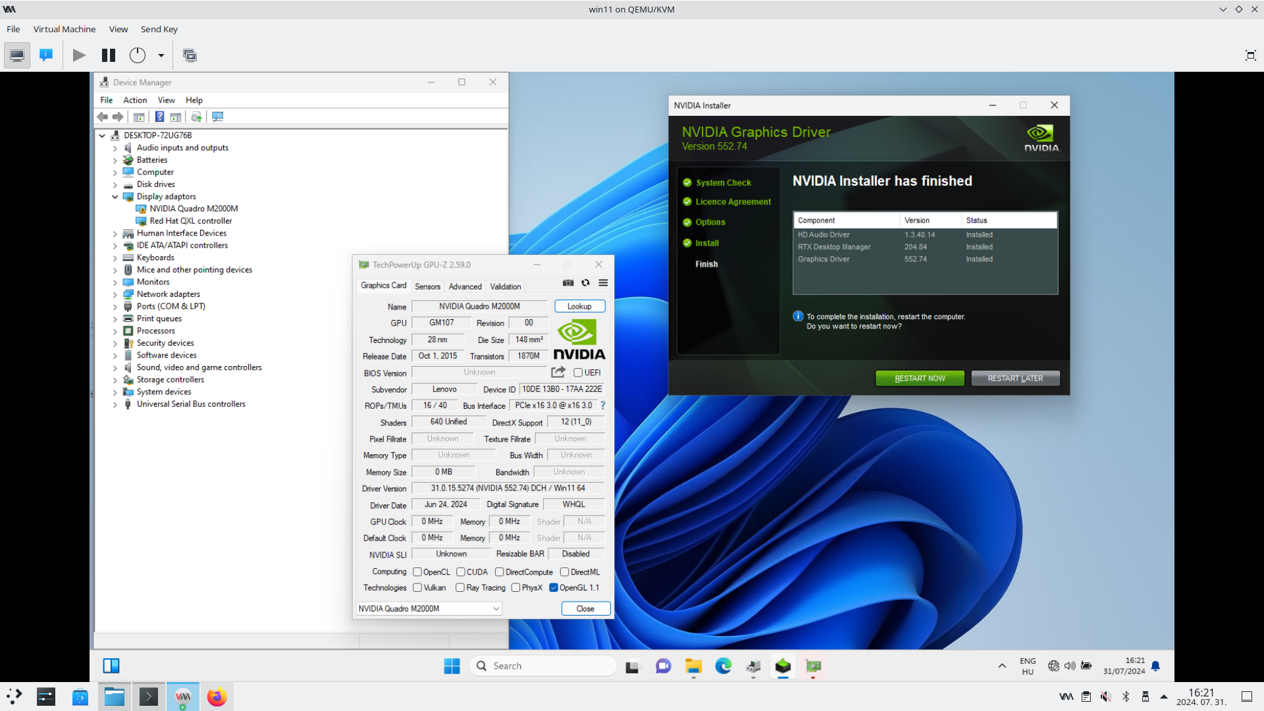Toggle CUDA checkbox
This screenshot has width=1264, height=711.
(x=461, y=572)
